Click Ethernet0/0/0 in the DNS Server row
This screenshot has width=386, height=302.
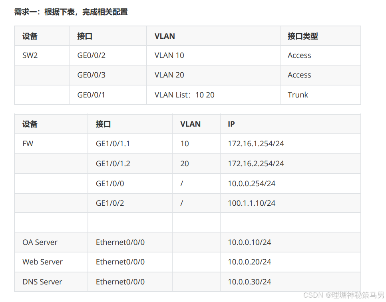click(x=120, y=282)
